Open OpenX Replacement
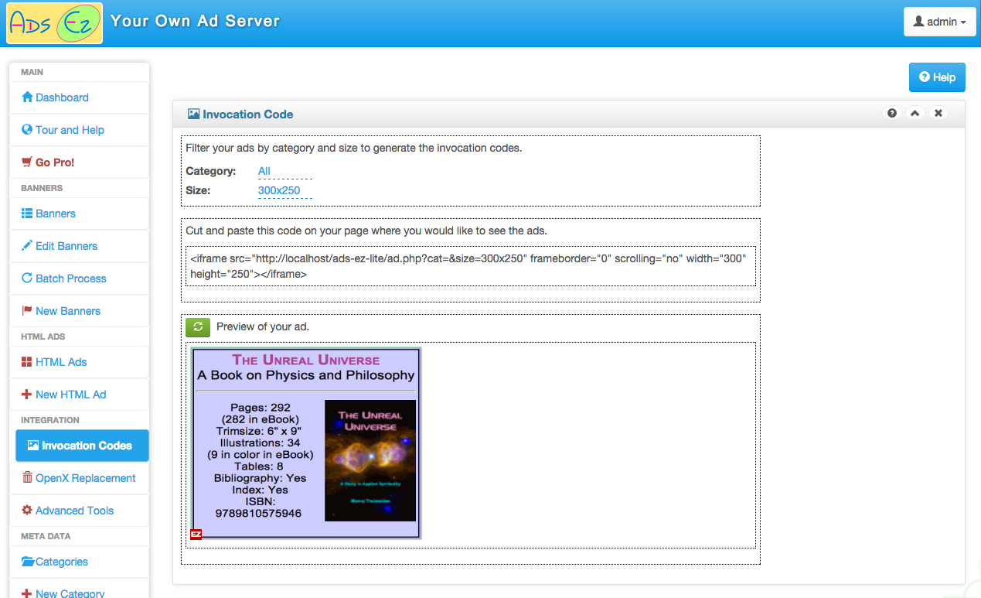 click(x=79, y=478)
